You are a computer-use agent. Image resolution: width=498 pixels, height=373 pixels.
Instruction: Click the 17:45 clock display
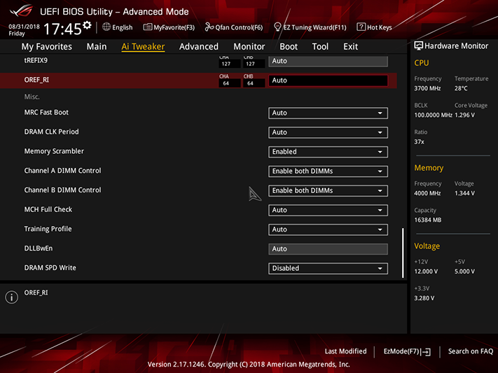tap(62, 29)
